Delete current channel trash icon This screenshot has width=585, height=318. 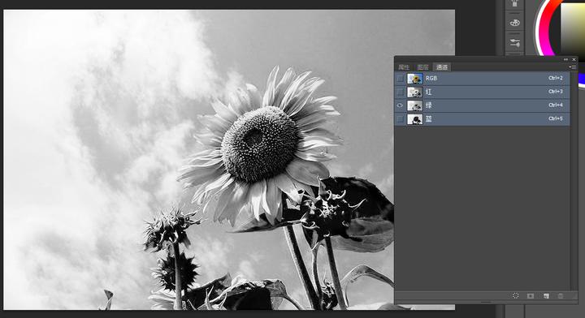[561, 295]
